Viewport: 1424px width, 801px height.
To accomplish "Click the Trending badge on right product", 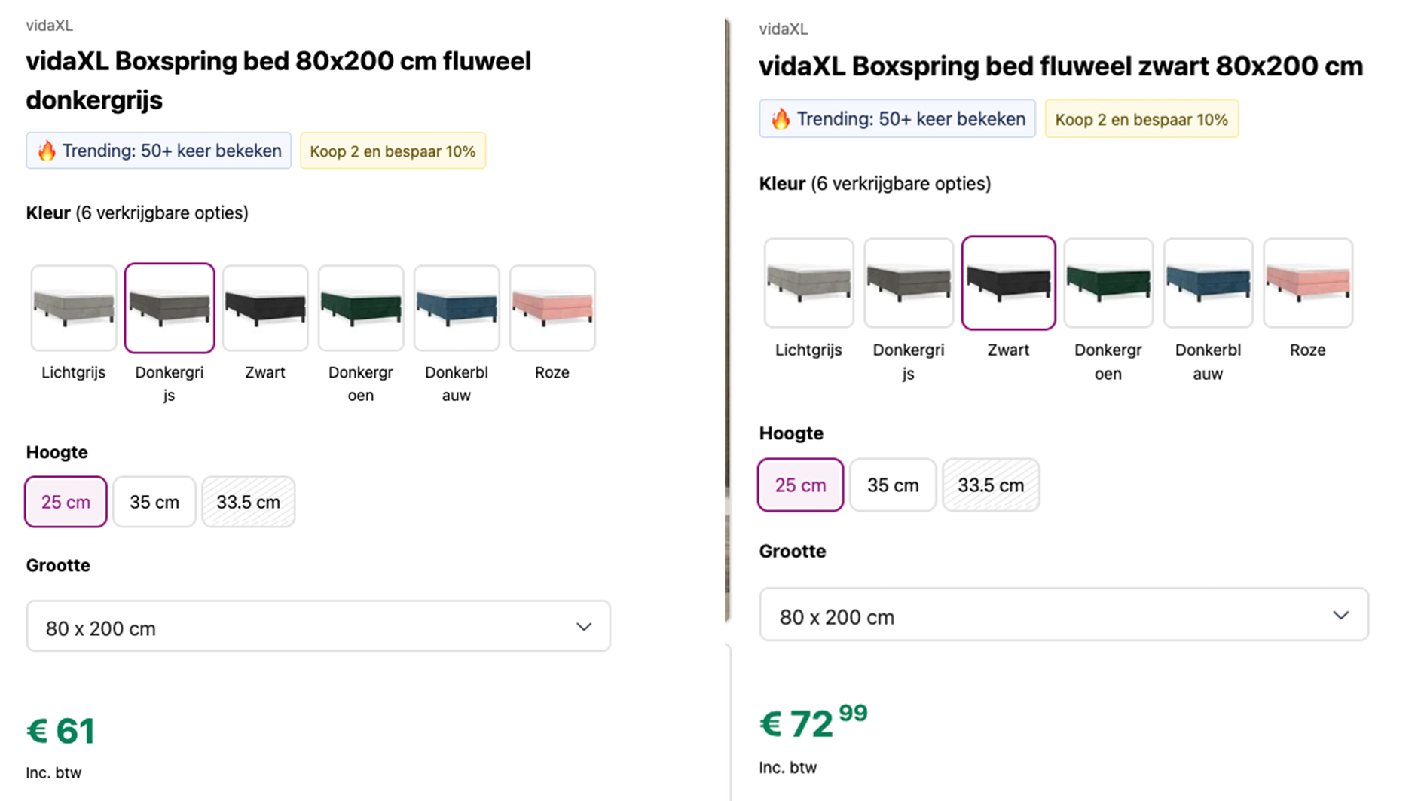I will tap(897, 119).
